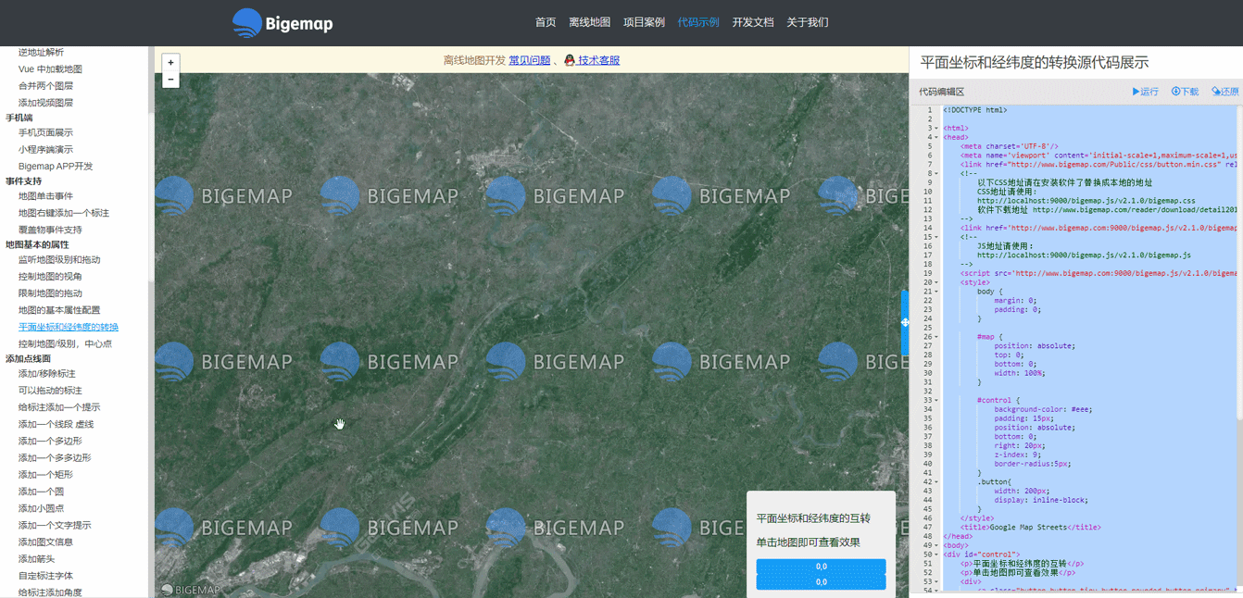Select 给标注添加一个提示 example
The image size is (1243, 598).
59,407
